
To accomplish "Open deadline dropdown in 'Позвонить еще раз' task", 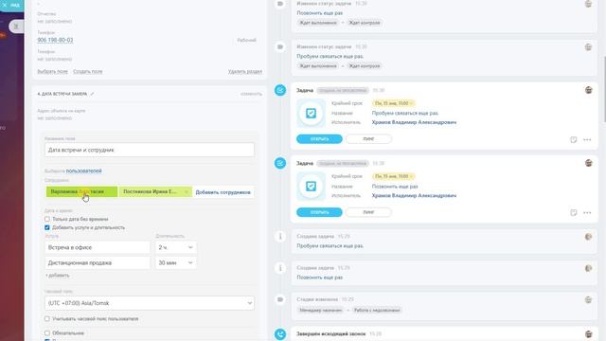I will tap(393, 176).
